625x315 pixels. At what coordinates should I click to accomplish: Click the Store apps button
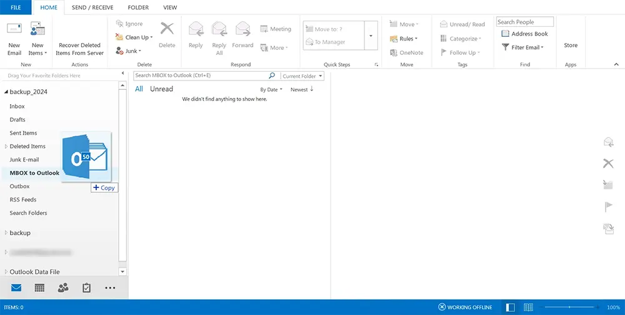(571, 46)
